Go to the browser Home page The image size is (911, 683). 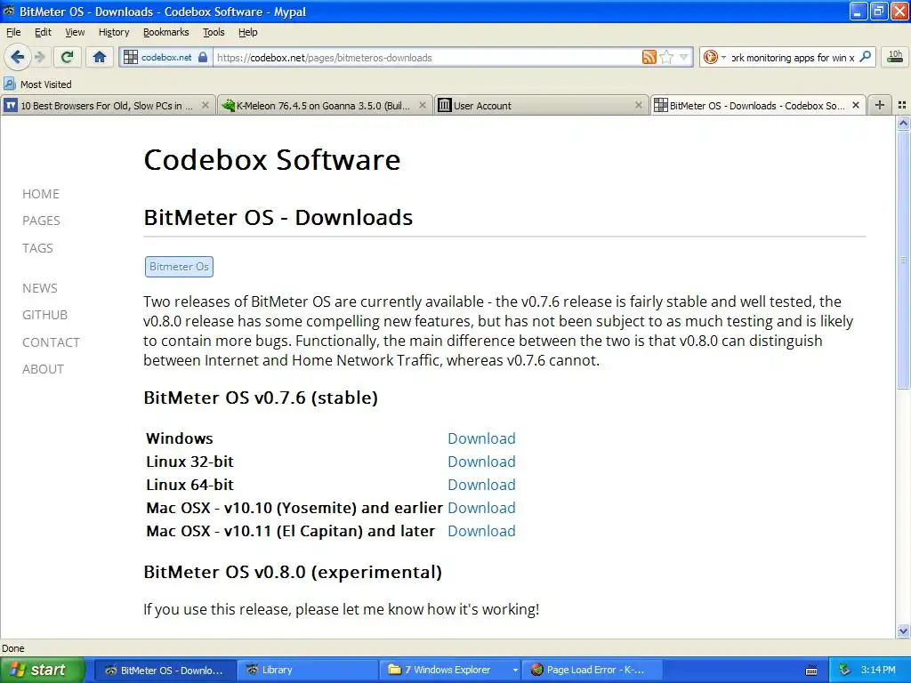click(100, 57)
